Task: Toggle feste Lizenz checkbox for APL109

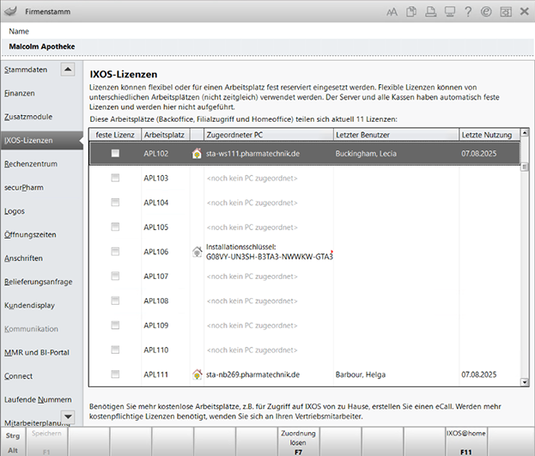Action: point(115,325)
